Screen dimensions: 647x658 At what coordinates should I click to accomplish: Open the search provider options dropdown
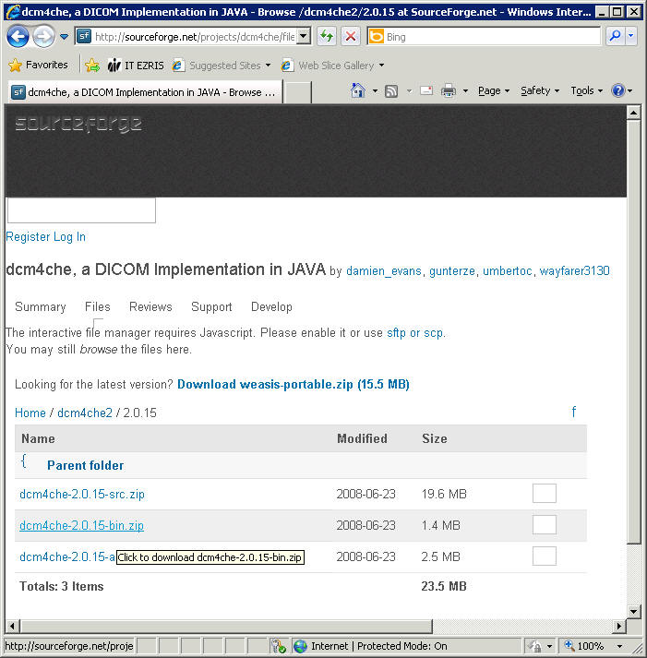[631, 37]
